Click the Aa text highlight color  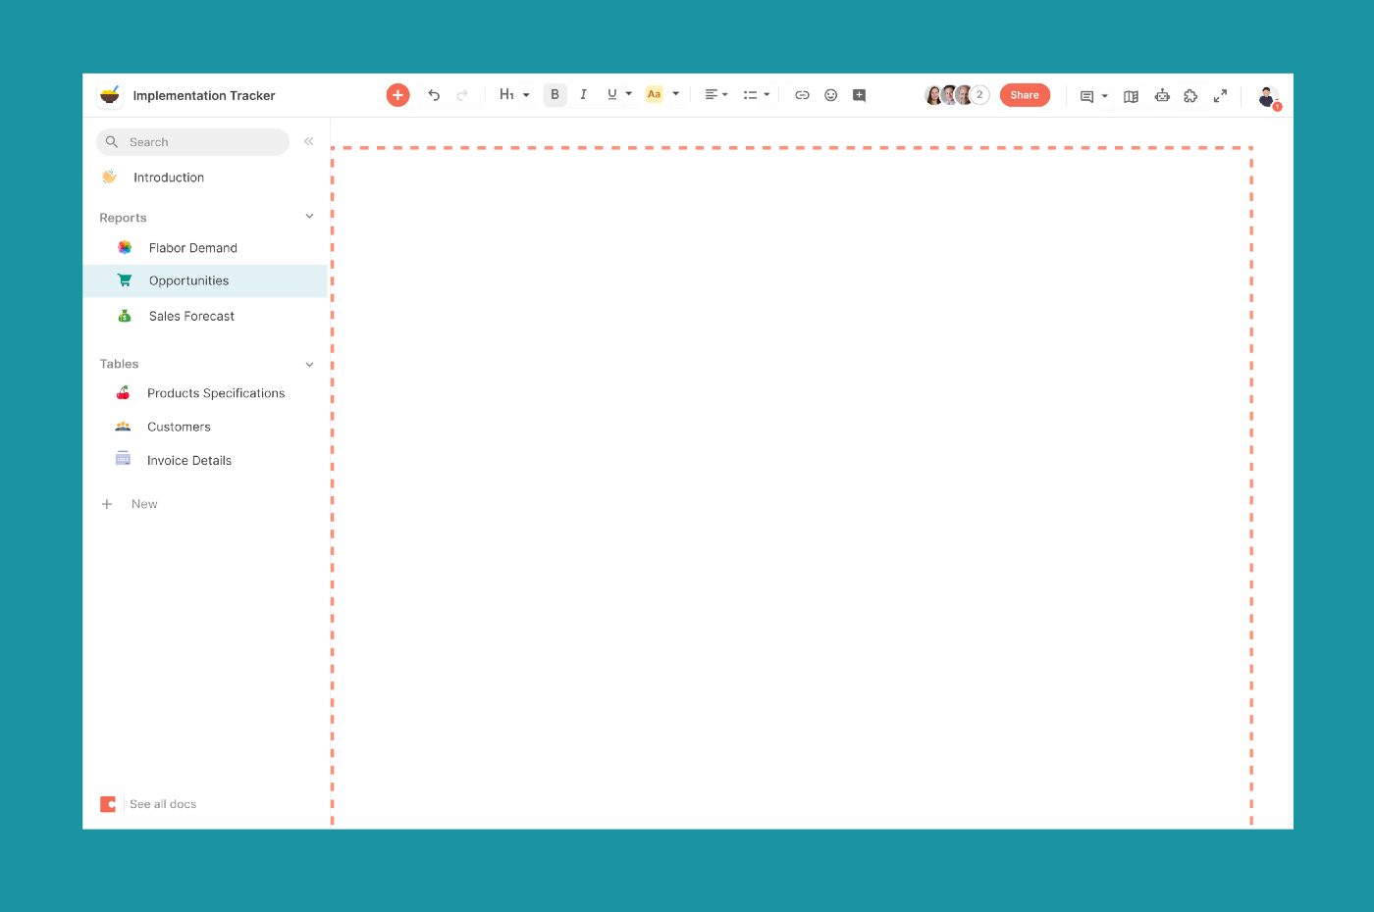pos(654,94)
